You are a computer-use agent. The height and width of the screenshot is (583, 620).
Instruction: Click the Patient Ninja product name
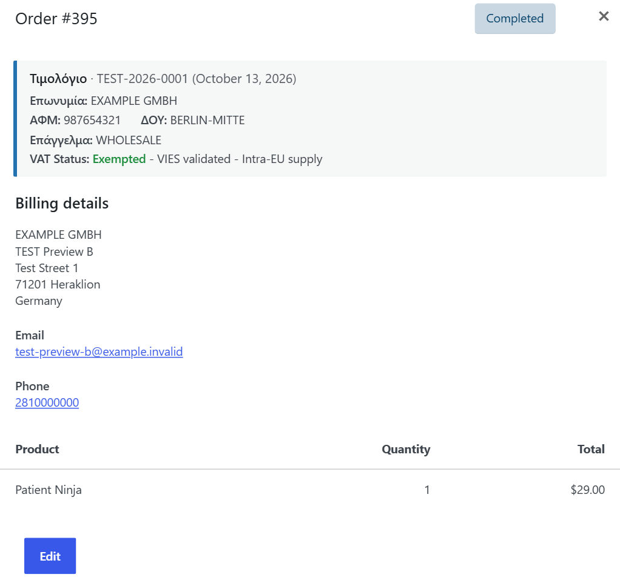coord(49,490)
